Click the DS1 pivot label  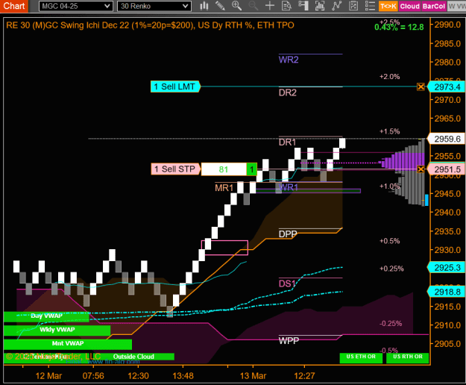click(287, 284)
